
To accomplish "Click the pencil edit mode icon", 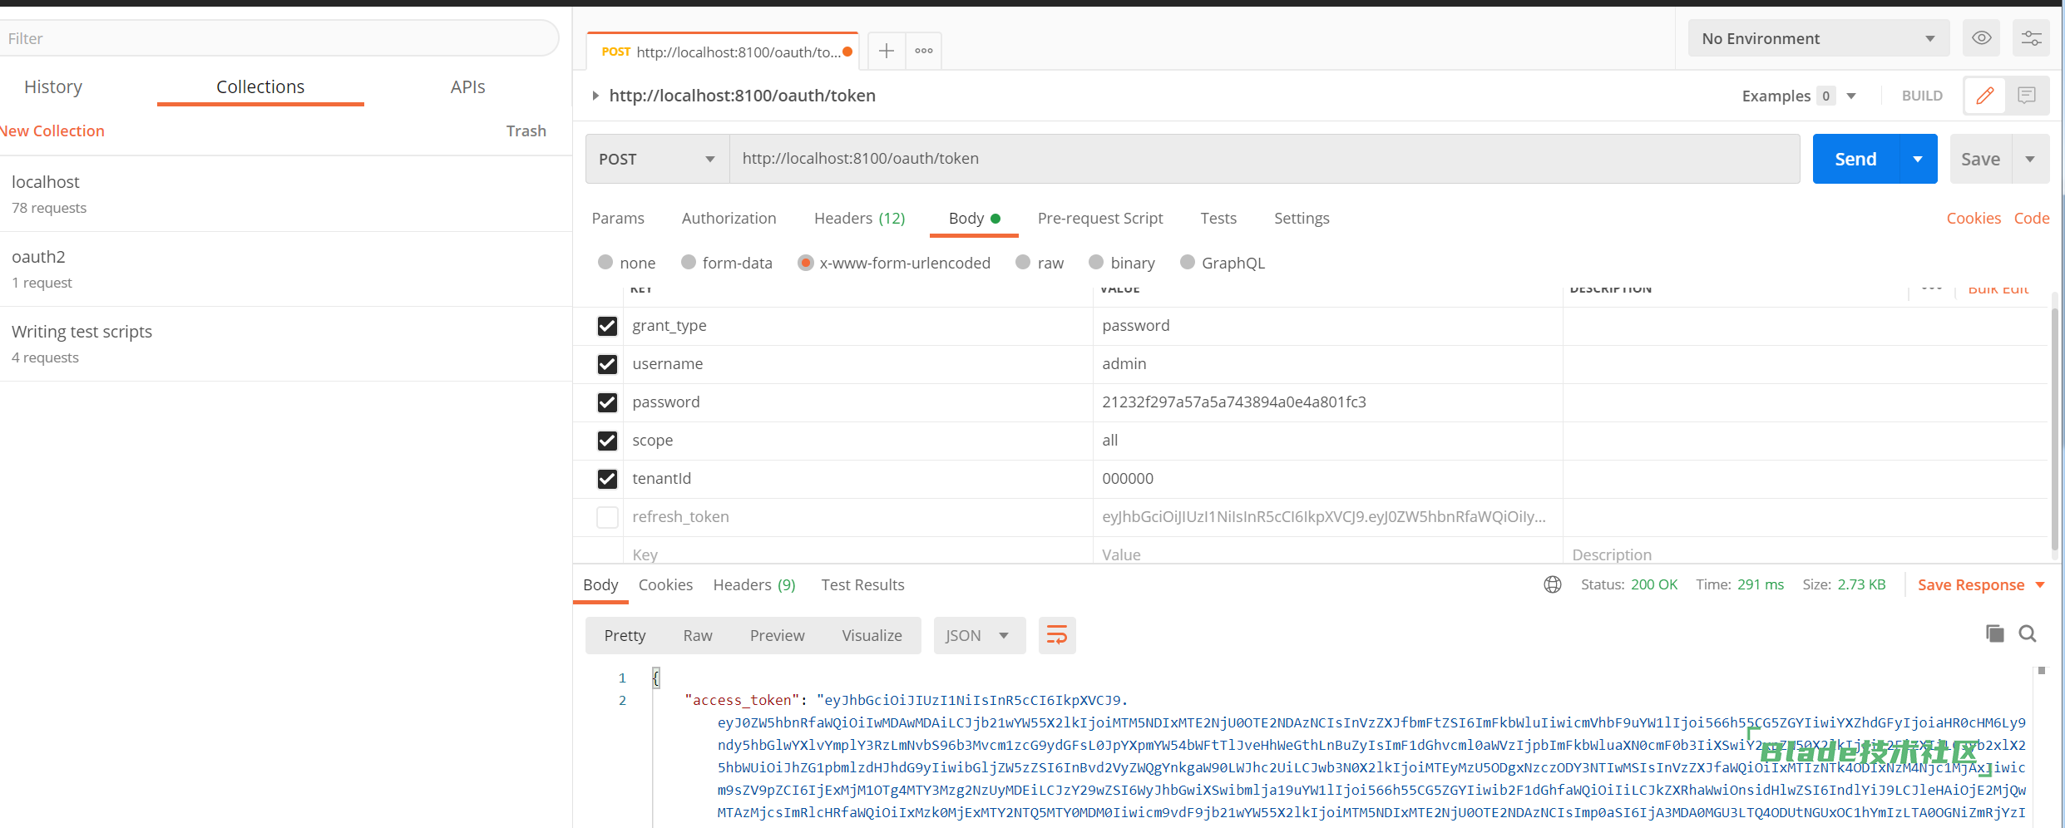I will (x=1985, y=96).
